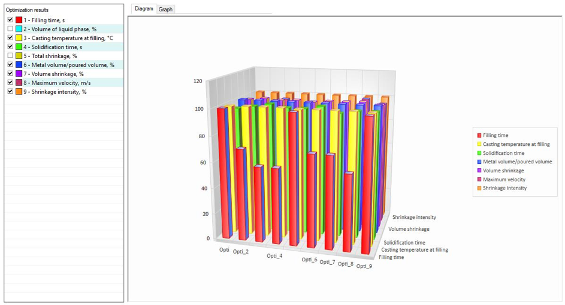Toggle the Solidification time checkbox
This screenshot has width=565, height=305.
(10, 47)
